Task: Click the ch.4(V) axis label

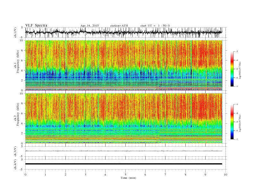Action: [15, 164]
